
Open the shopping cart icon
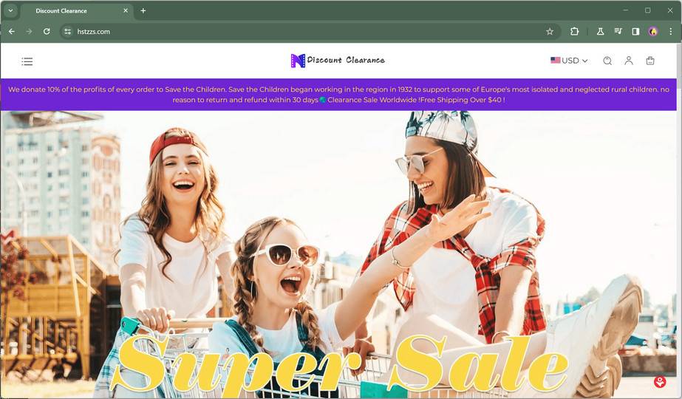650,61
